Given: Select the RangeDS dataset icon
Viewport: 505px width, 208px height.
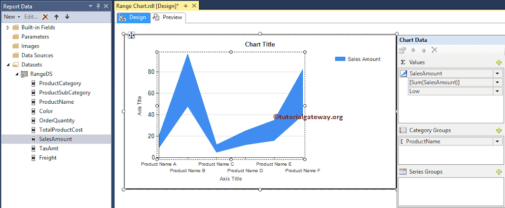Looking at the screenshot, I should coord(24,74).
